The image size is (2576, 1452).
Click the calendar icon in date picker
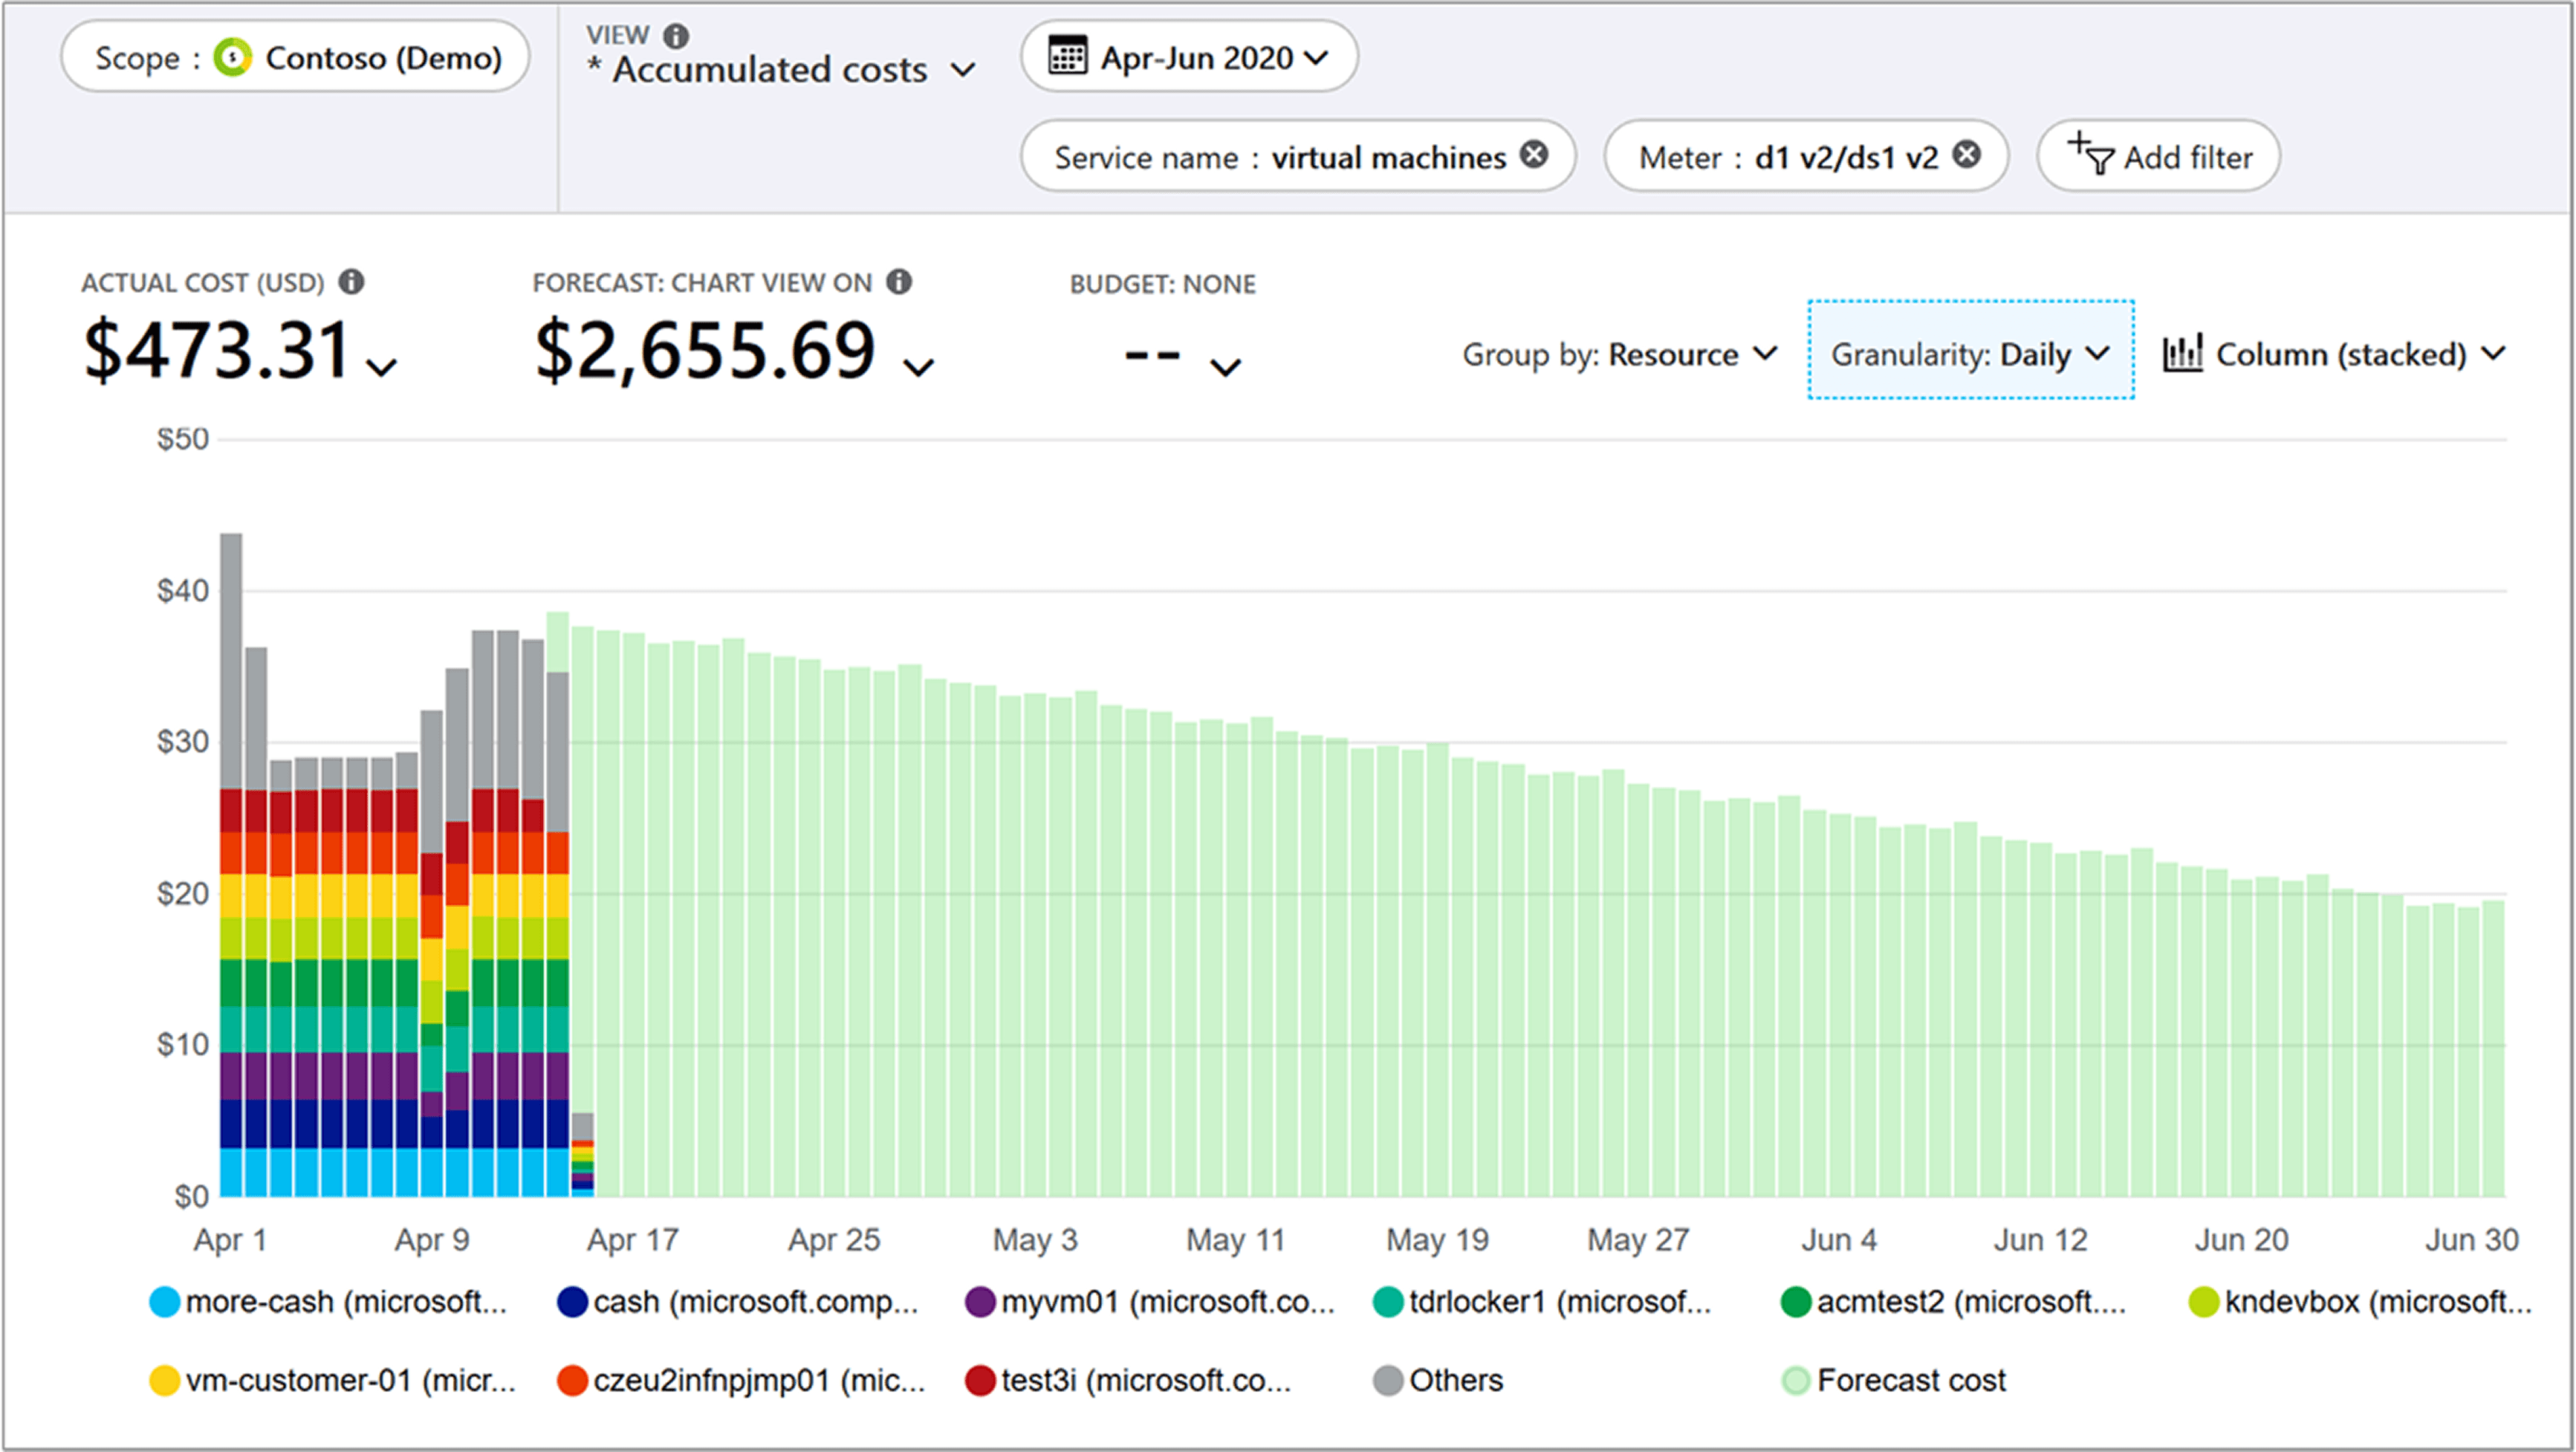coord(1067,56)
